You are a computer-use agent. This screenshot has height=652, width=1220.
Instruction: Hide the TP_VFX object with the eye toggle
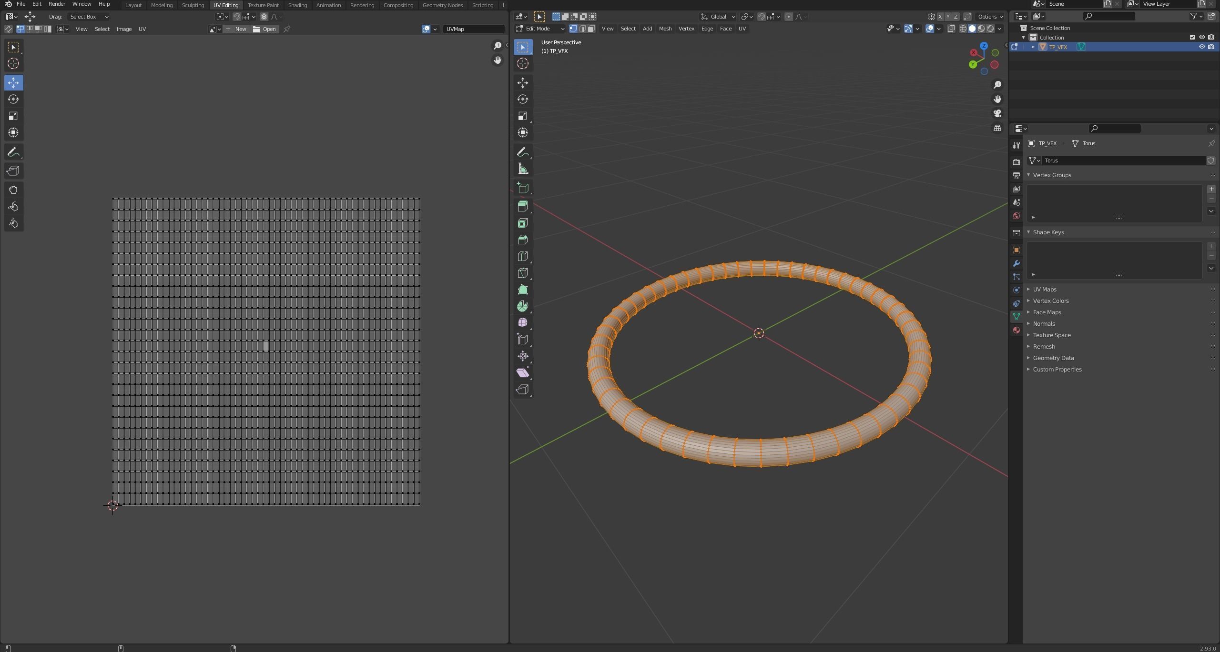coord(1202,47)
